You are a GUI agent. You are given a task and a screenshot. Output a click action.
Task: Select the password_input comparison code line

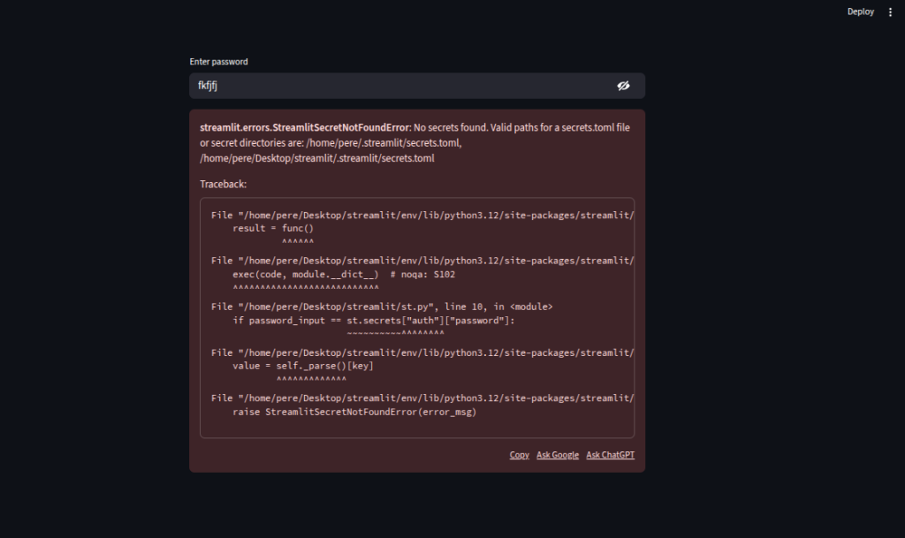(374, 321)
